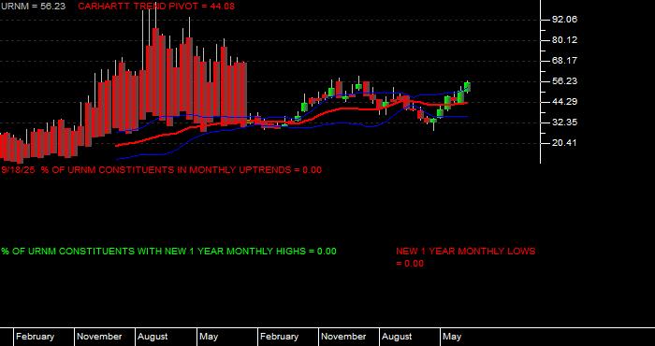
Task: Click the latest green candle at chart's right end
Action: point(467,87)
